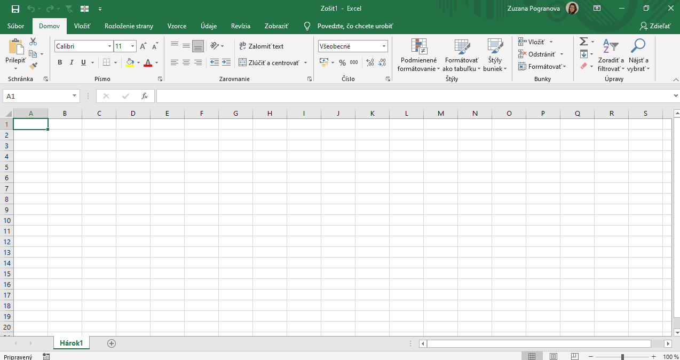
Task: Click the percent style icon
Action: 342,62
